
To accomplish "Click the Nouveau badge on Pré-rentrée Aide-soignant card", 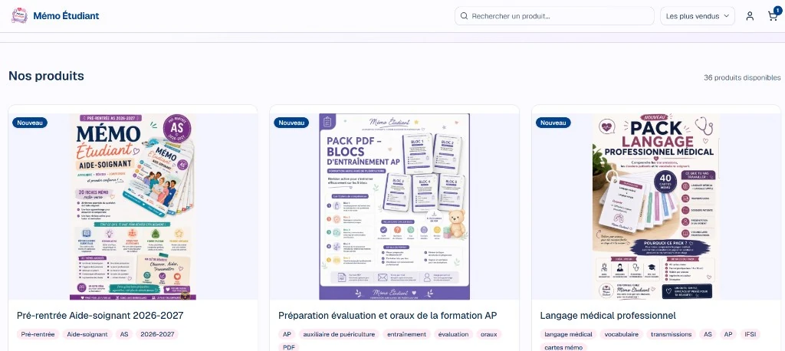I will pyautogui.click(x=30, y=123).
